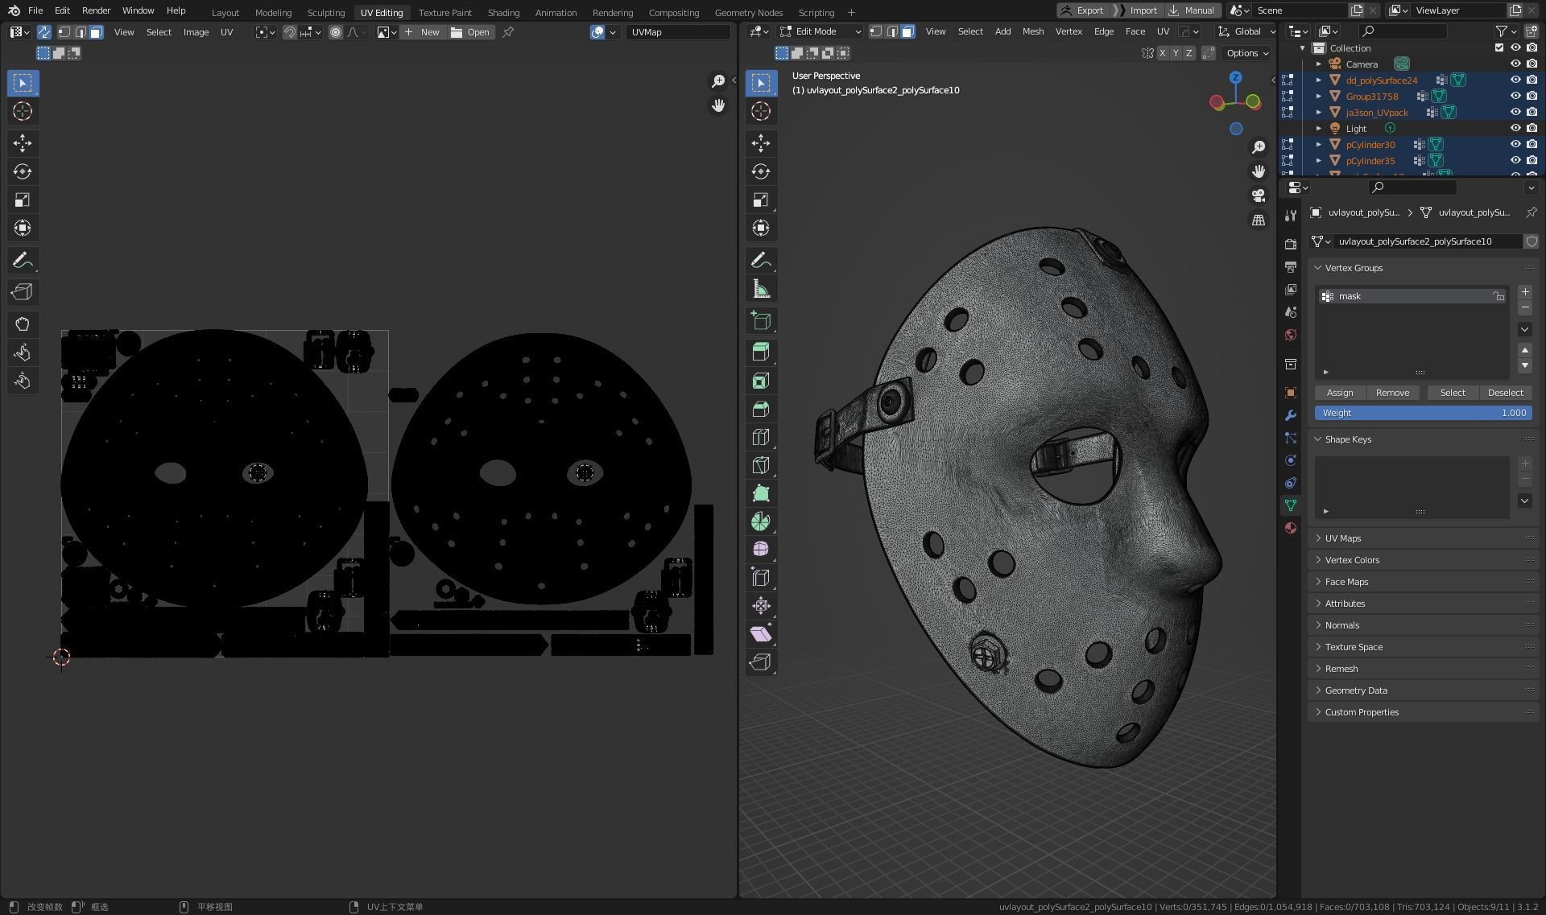Select the Bevel tool
1546x915 pixels.
coord(761,409)
